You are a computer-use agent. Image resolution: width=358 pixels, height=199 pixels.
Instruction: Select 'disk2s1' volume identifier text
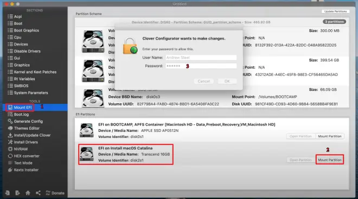(137, 160)
